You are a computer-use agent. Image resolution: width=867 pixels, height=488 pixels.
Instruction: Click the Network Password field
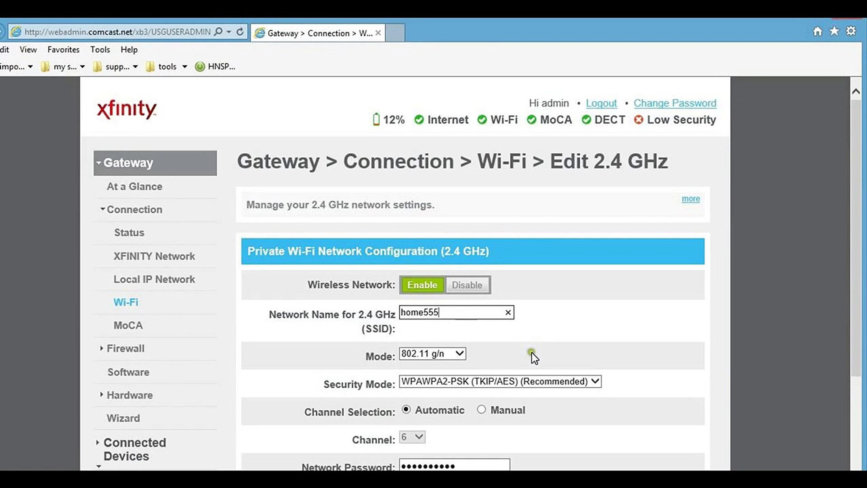455,465
